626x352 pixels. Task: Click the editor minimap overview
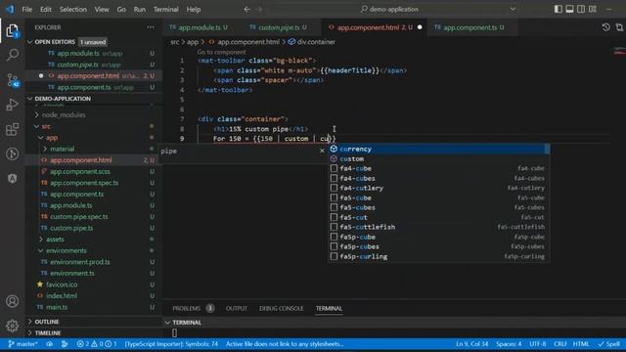pyautogui.click(x=619, y=51)
